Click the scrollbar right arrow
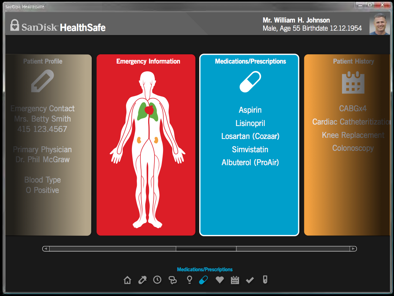 pos(353,249)
